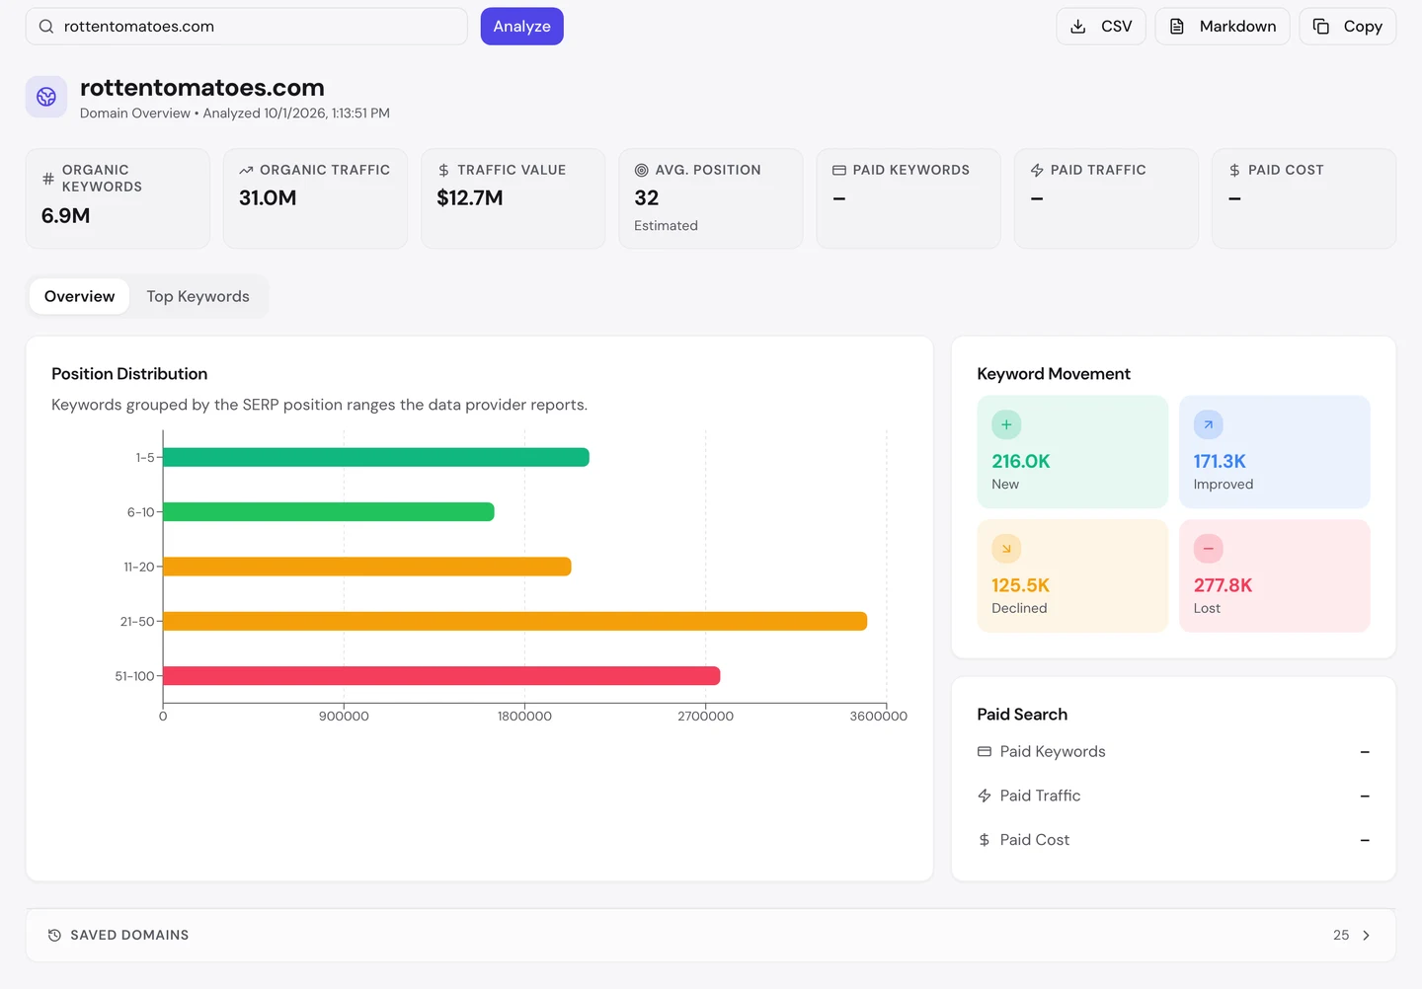This screenshot has width=1422, height=989.
Task: Select the 21-50 position bar
Action: [x=515, y=621]
